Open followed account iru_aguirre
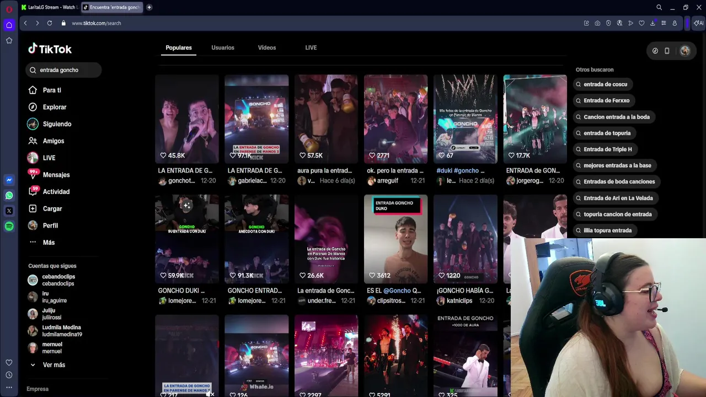The height and width of the screenshot is (397, 706). pos(47,297)
